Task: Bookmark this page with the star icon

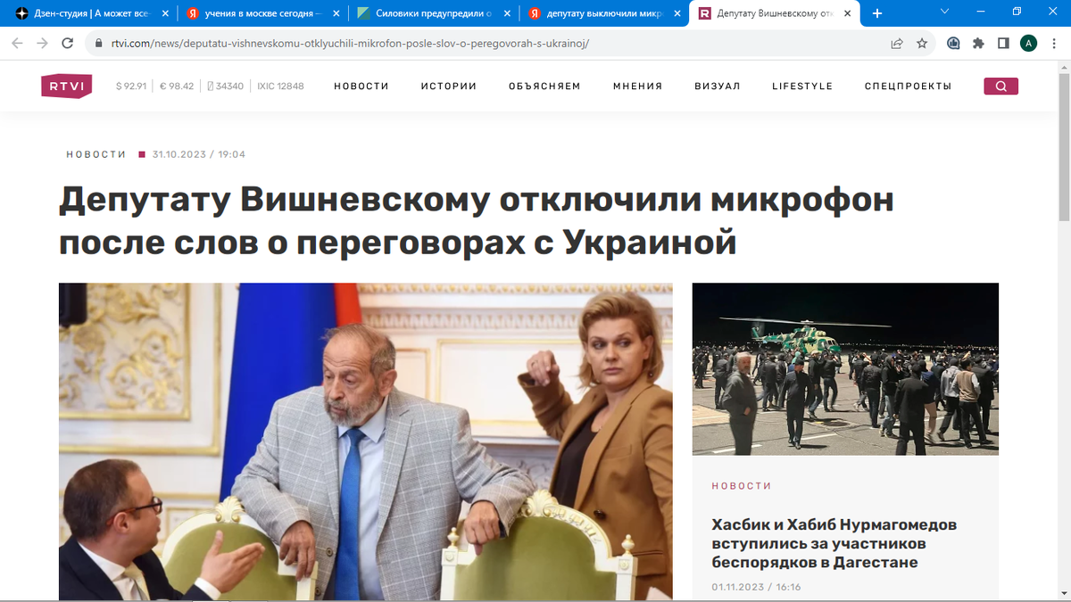Action: click(922, 43)
